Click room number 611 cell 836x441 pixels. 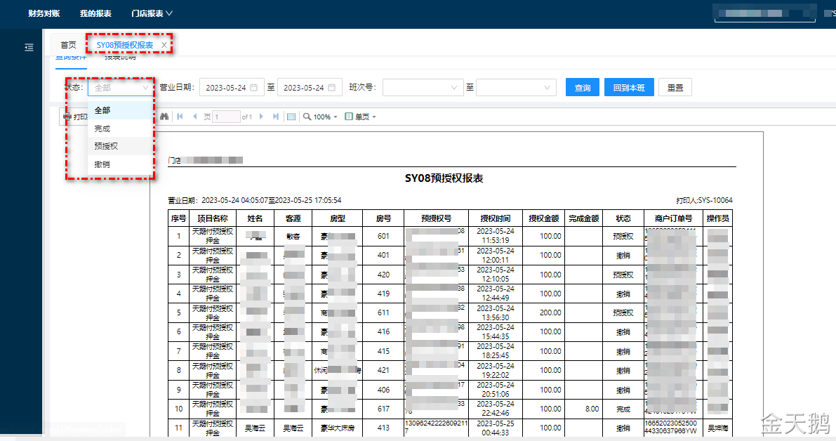coord(383,313)
